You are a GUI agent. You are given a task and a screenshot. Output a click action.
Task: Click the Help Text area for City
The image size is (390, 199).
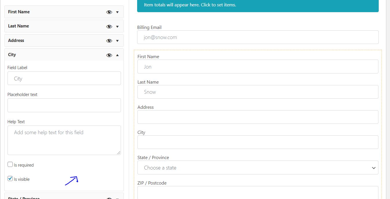coord(64,140)
